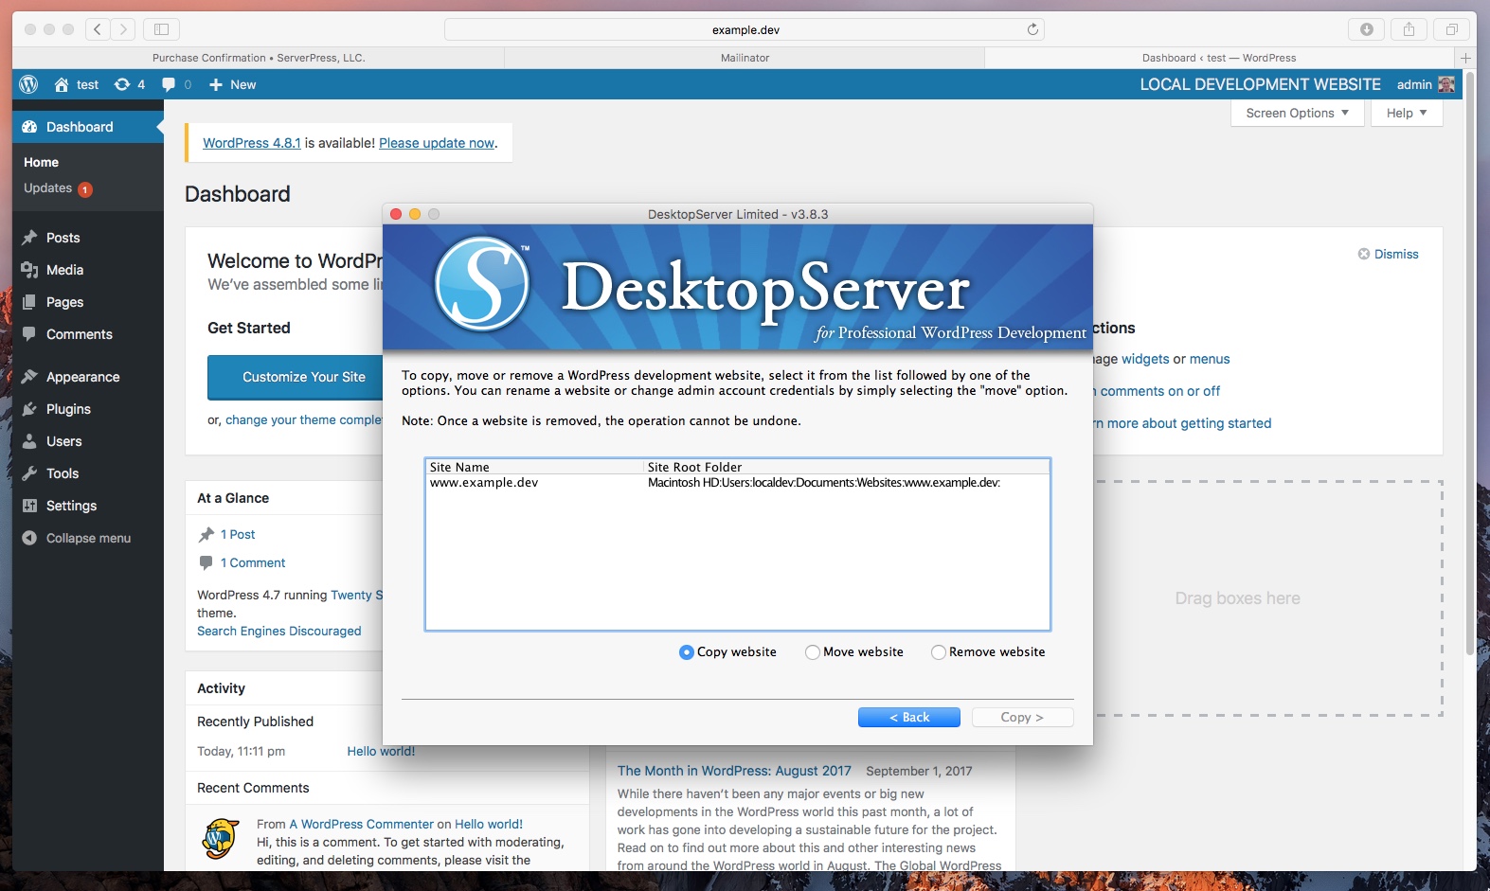
Task: Reload page with refresh icon in address bar
Action: pos(1032,29)
